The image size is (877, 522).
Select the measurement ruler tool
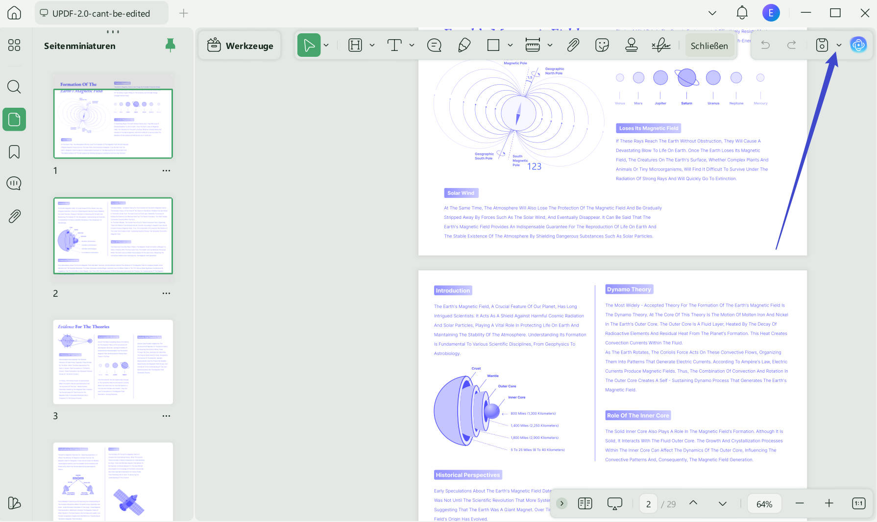pyautogui.click(x=533, y=46)
